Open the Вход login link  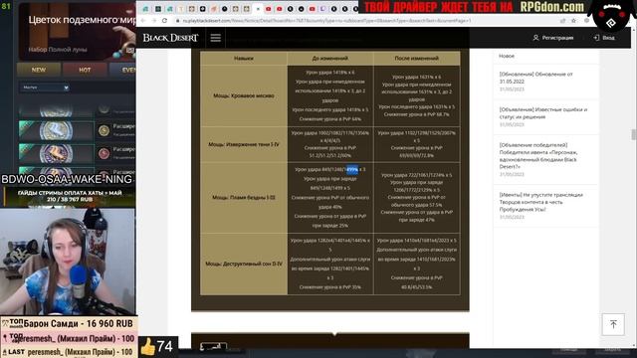tap(608, 38)
